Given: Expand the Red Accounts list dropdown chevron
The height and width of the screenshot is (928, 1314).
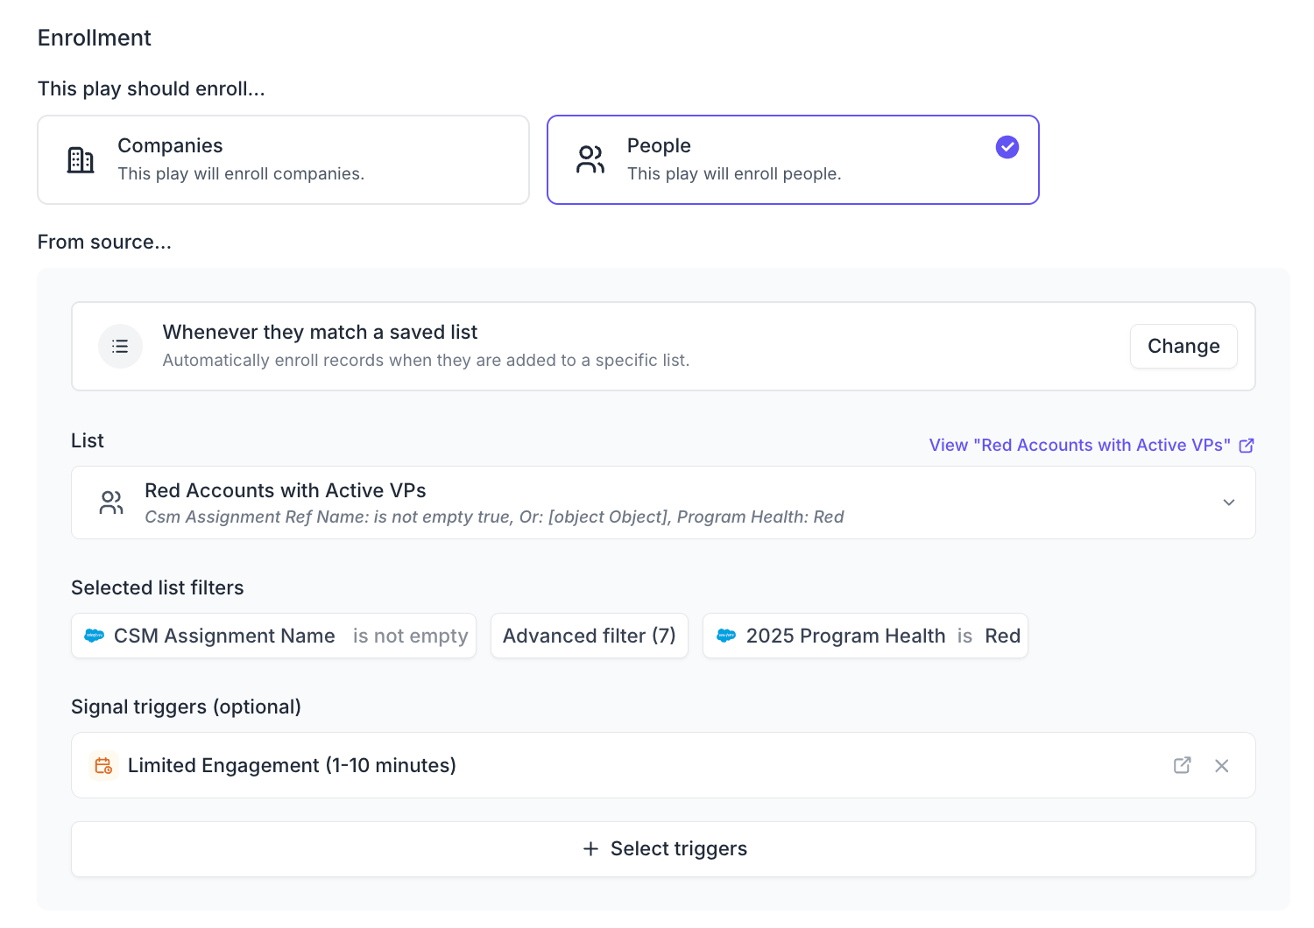Looking at the screenshot, I should 1229,503.
